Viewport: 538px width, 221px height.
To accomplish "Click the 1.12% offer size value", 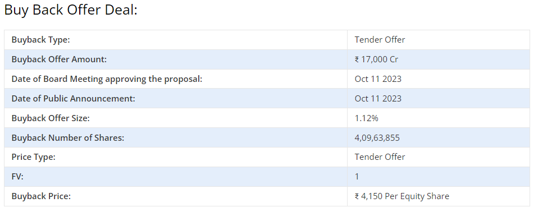I will 367,118.
